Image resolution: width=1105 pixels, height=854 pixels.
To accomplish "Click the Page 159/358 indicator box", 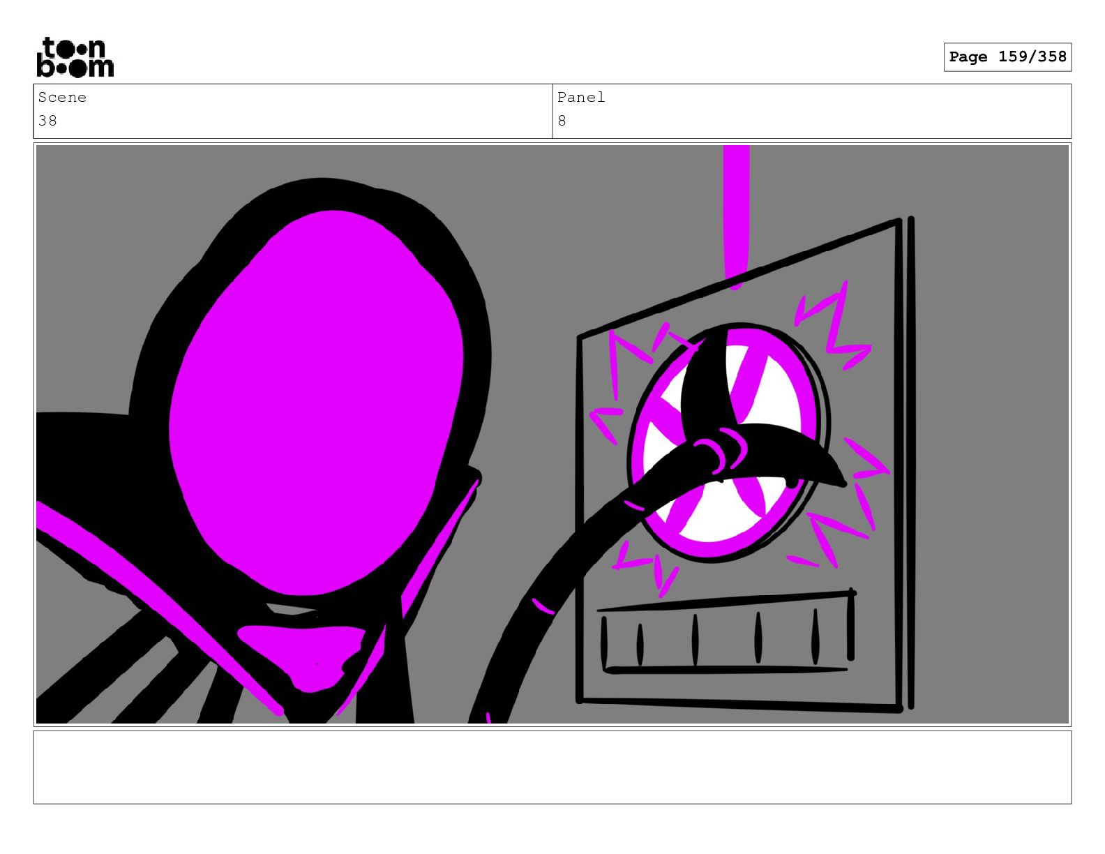I will pyautogui.click(x=1007, y=57).
